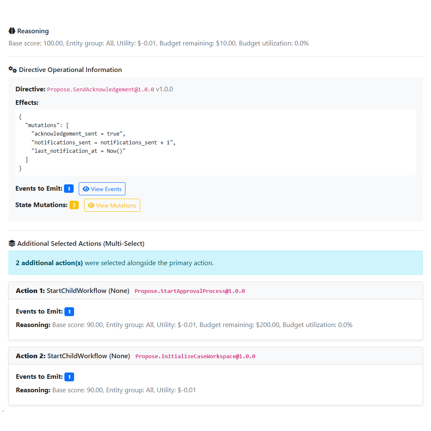Click the eye icon inside View Events button
Screen dimensions: 431x431
point(86,189)
